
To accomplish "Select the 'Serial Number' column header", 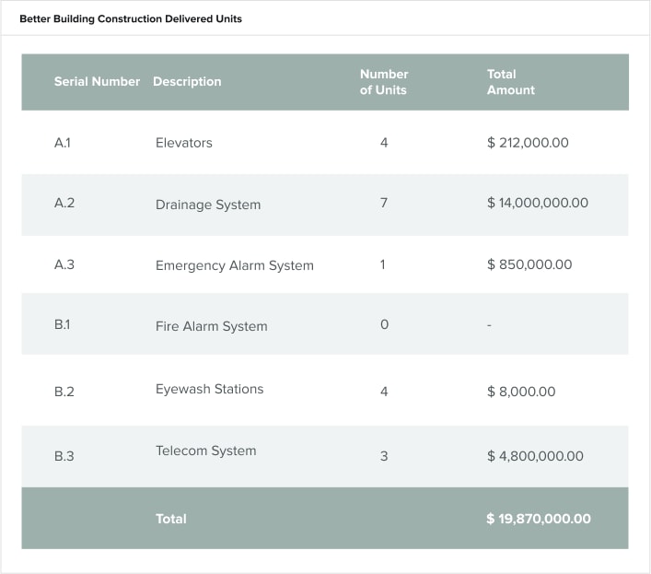I will (97, 81).
